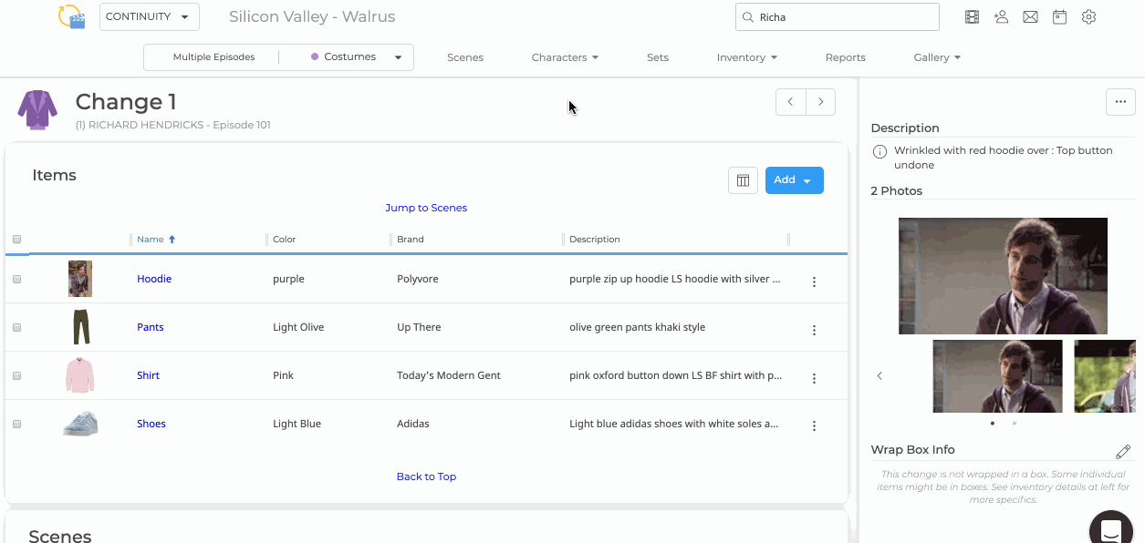Open the large Richard photo

[1003, 276]
